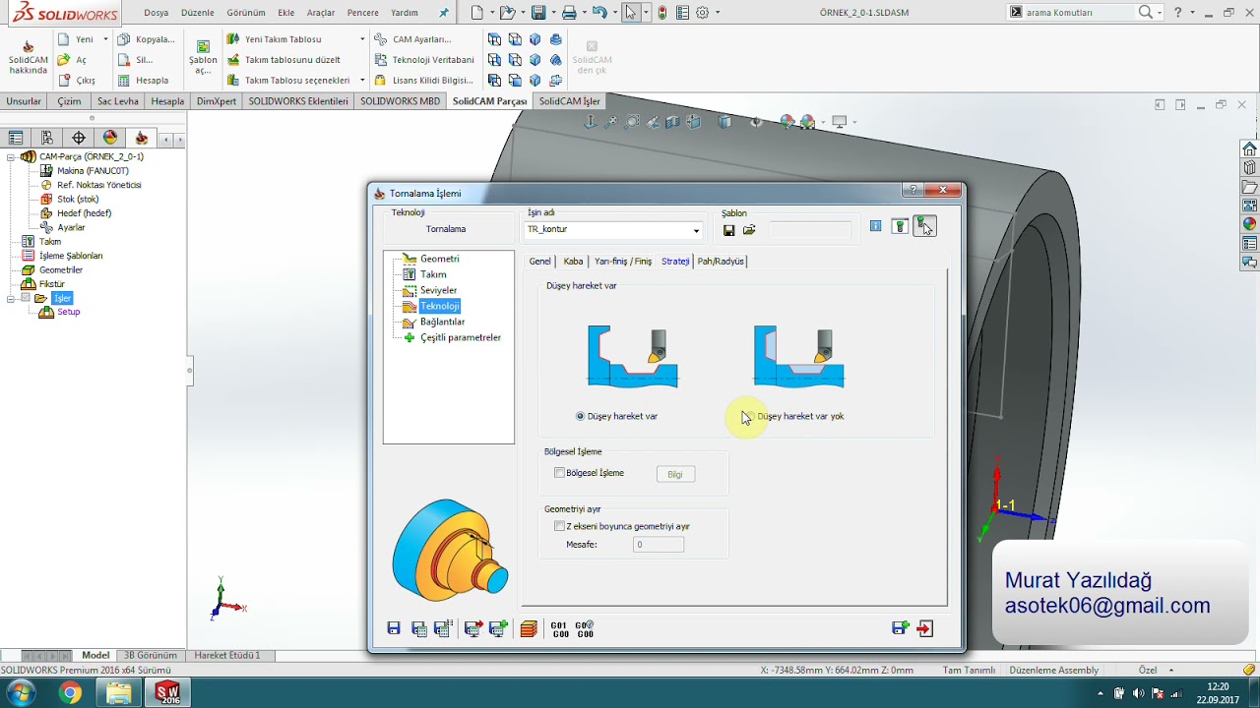Switch to the Kaba tab
Screen dimensions: 1260x708
pos(573,262)
